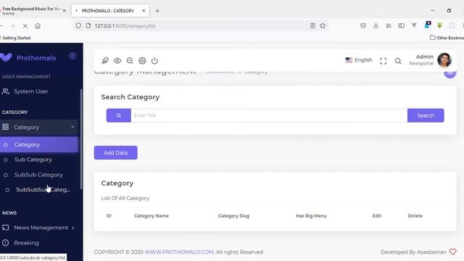464x261 pixels.
Task: Open browser downloads icon
Action: [376, 26]
